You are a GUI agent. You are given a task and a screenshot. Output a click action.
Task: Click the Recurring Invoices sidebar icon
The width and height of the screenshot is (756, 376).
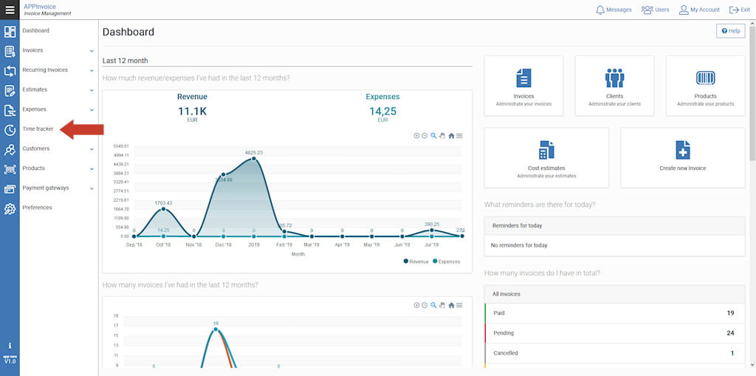point(10,72)
